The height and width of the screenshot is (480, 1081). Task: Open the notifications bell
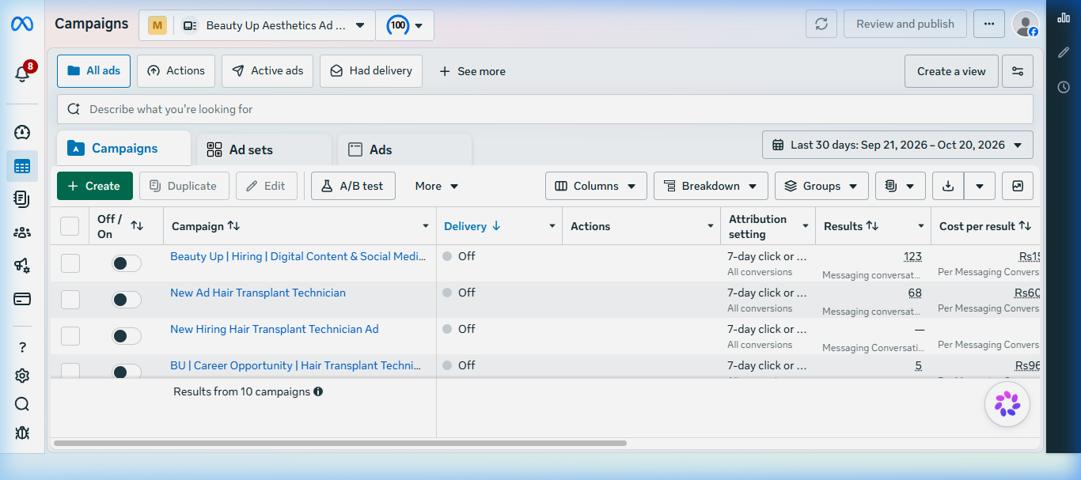point(22,74)
